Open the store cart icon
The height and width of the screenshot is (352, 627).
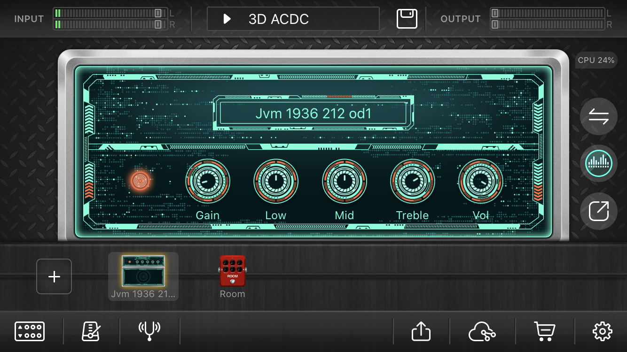click(545, 332)
